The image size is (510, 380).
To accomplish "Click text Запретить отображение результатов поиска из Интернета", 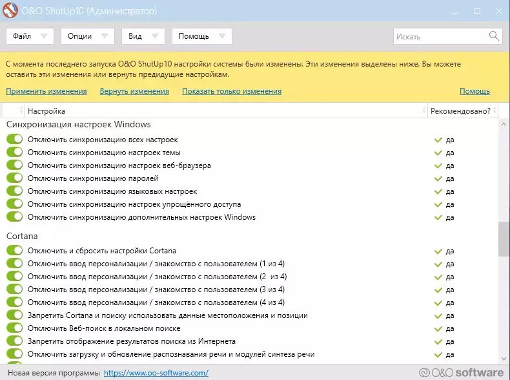I will coord(132,341).
